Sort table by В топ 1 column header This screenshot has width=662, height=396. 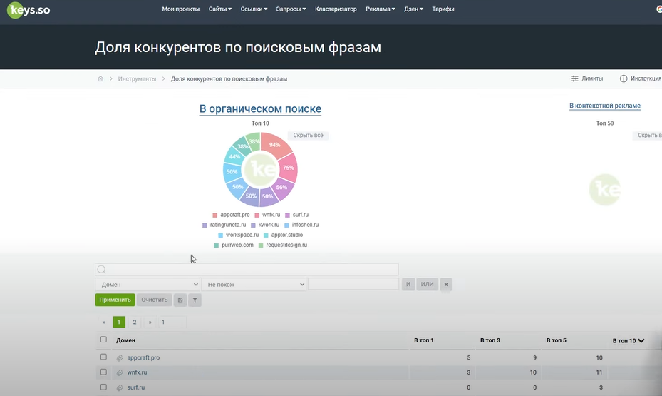(x=423, y=340)
